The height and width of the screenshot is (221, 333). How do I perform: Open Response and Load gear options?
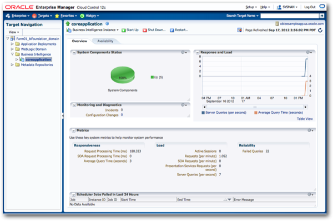[309, 52]
